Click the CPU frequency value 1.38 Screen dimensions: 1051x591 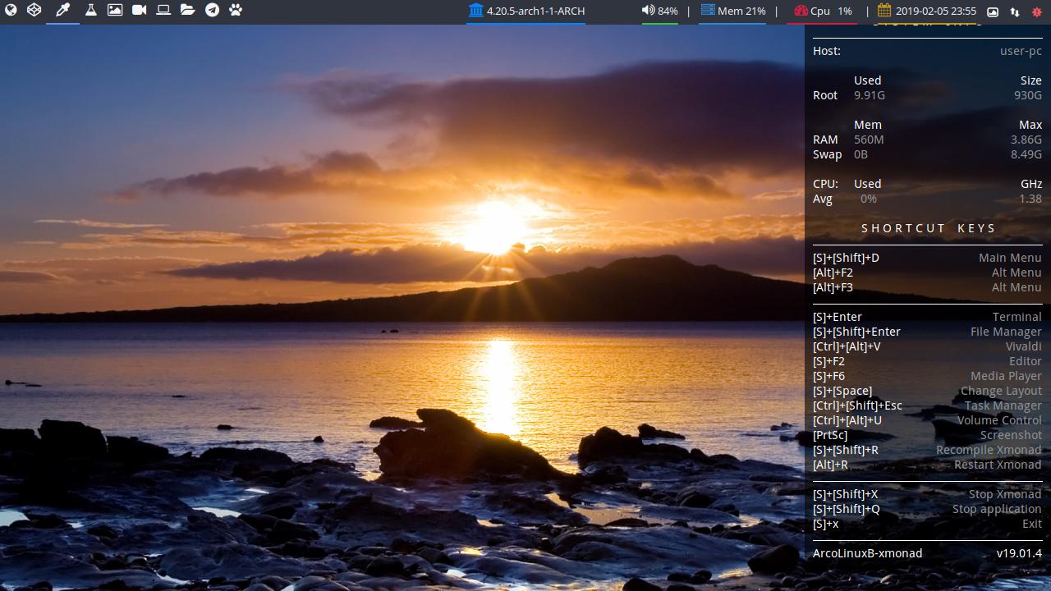click(1030, 199)
